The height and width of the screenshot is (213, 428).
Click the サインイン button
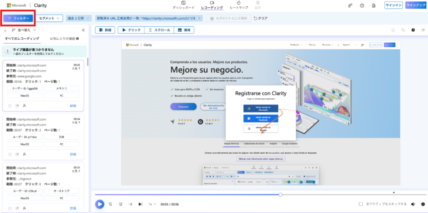[394, 5]
